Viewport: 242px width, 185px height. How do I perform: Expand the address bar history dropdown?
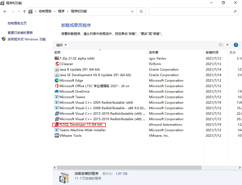(x=132, y=11)
